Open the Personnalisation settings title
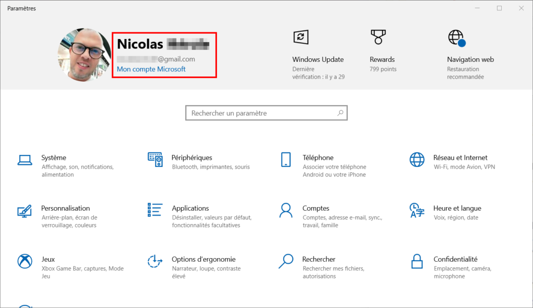Screen dimensions: 533x308 tap(66, 208)
